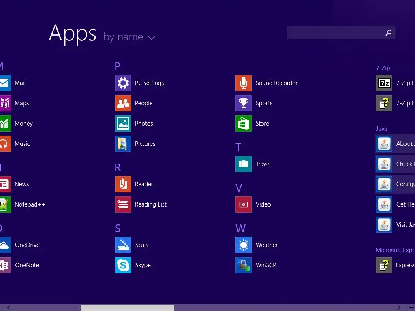The image size is (415, 311).
Task: Open the Reading List icon
Action: pyautogui.click(x=123, y=204)
